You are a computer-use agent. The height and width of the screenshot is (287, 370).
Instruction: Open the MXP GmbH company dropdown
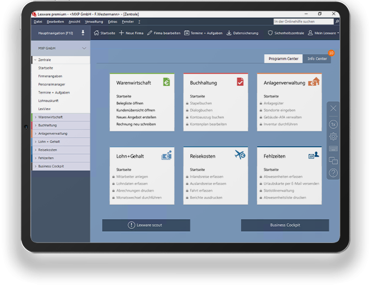click(x=61, y=48)
